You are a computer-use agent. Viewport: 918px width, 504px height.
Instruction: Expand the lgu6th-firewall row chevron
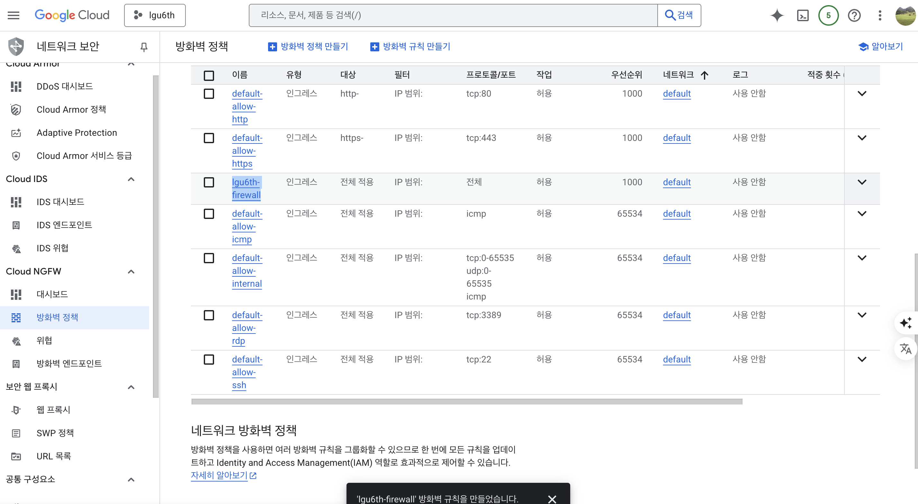[x=862, y=182]
